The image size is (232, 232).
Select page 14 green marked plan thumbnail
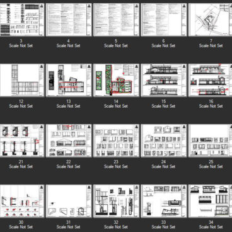pyautogui.click(x=116, y=80)
